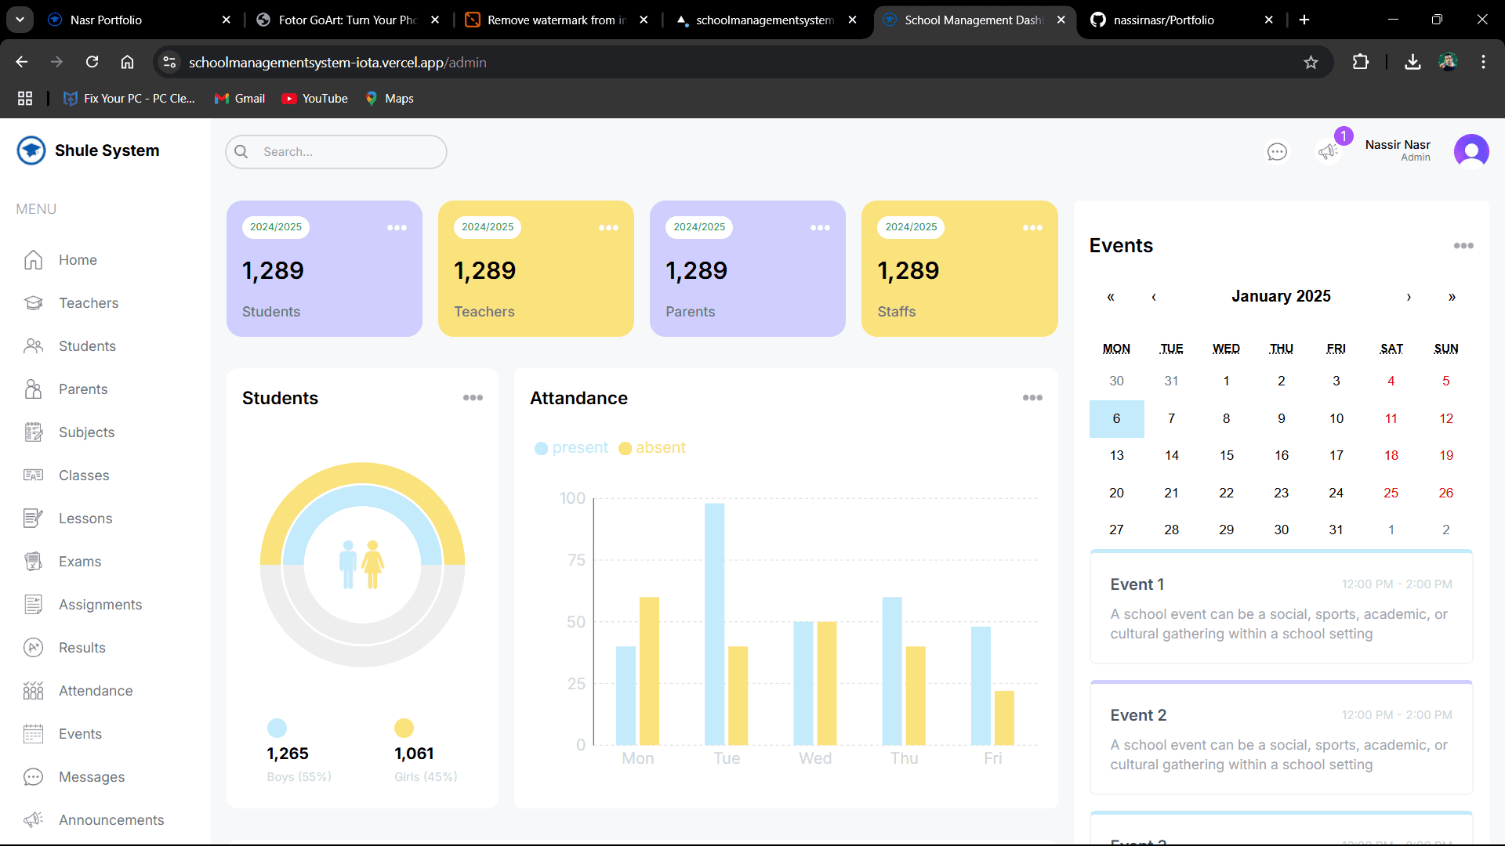Expand Attandance chart three-dot options

[1032, 398]
